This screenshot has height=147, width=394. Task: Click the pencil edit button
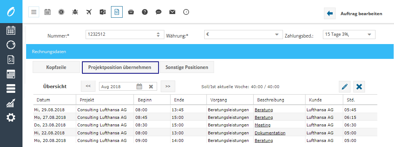(x=344, y=87)
